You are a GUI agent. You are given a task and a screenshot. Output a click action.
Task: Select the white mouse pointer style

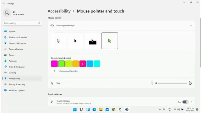[x=59, y=41]
